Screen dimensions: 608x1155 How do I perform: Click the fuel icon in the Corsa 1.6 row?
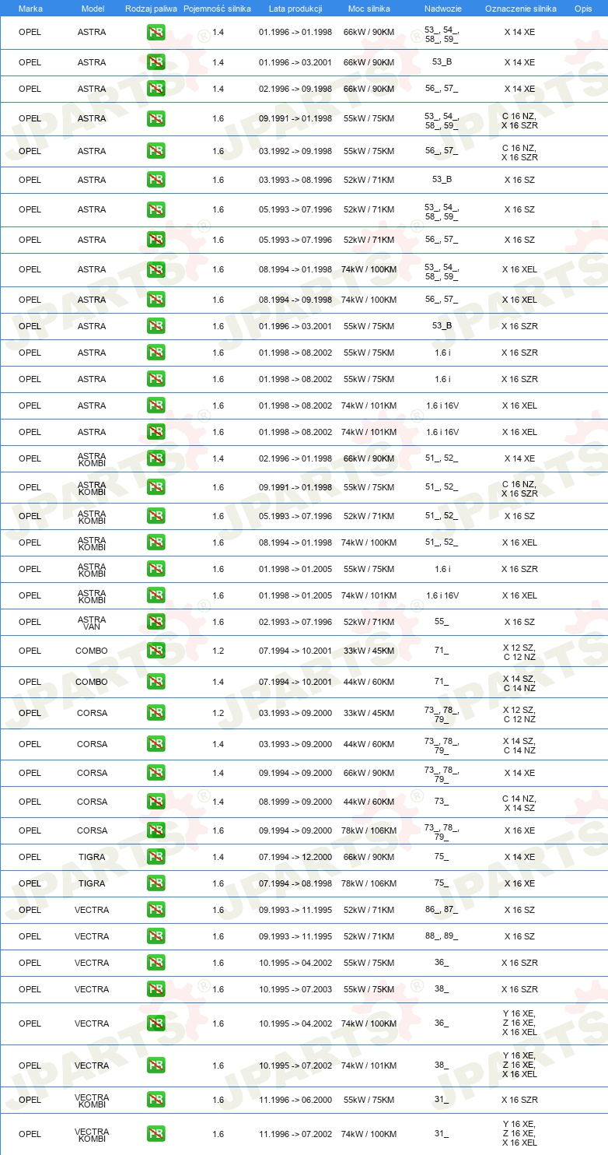click(156, 830)
